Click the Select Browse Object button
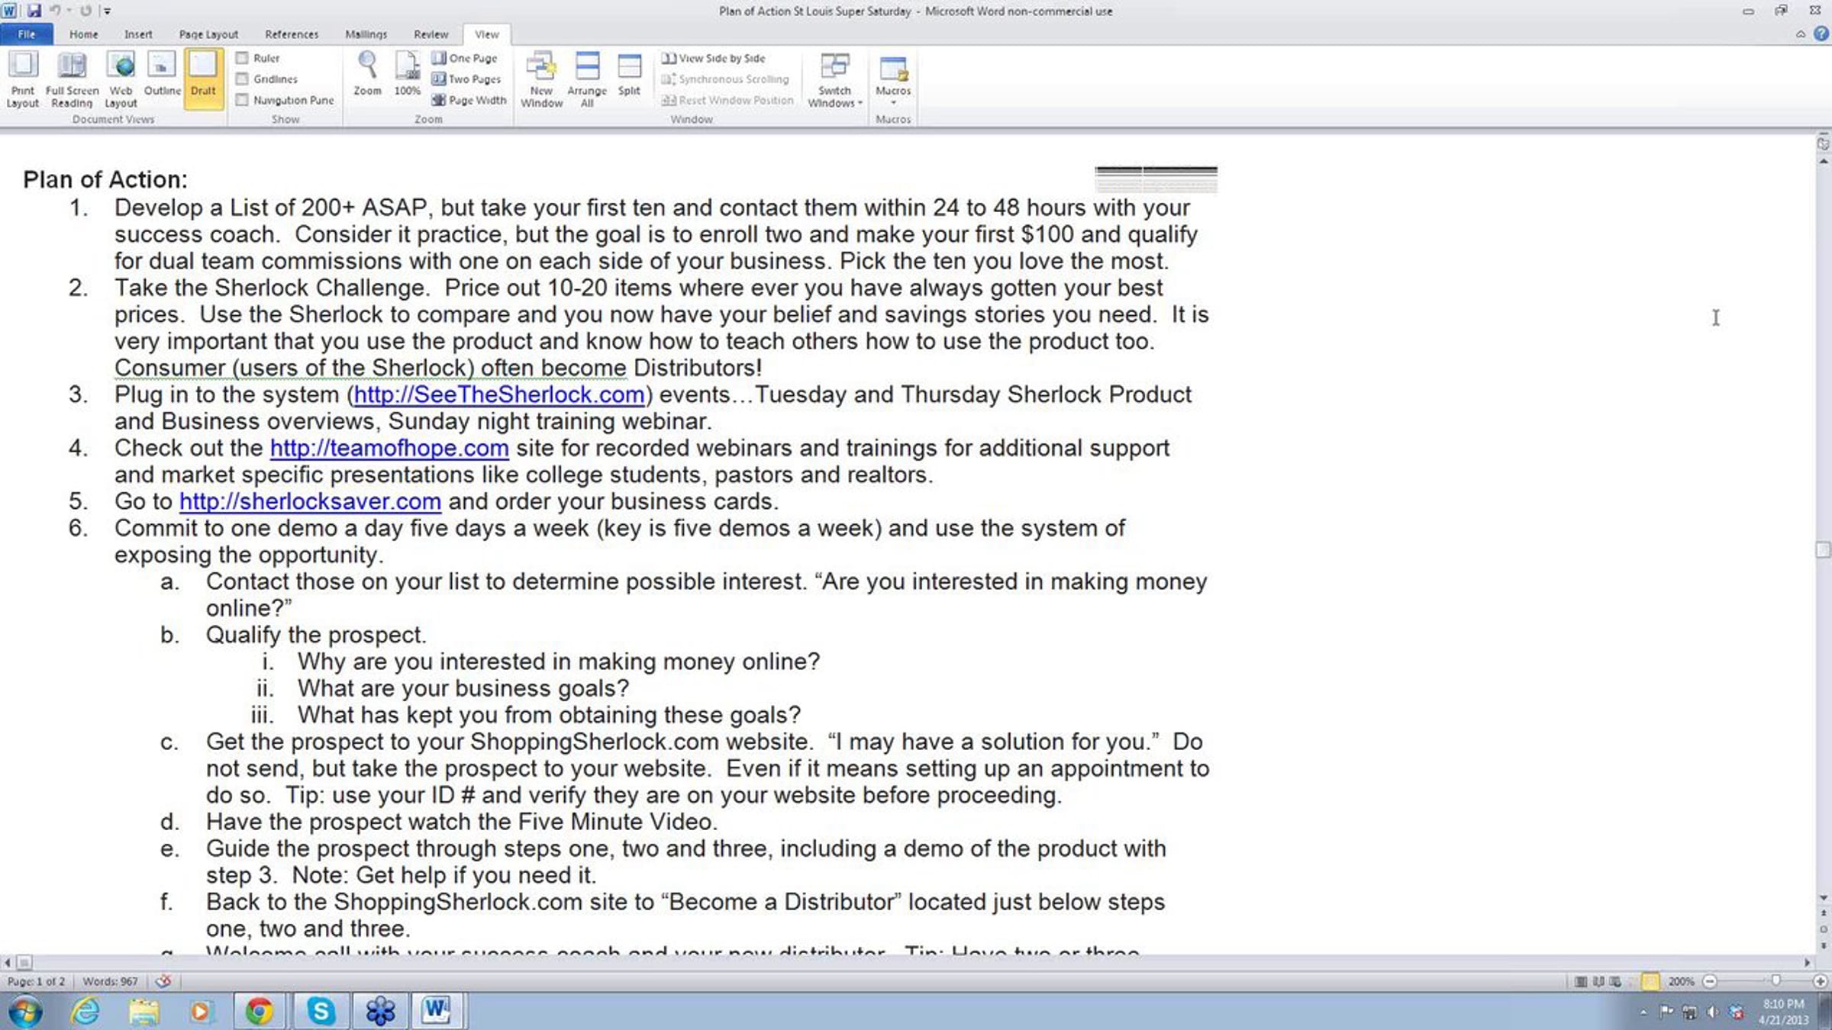This screenshot has width=1832, height=1030. point(1823,929)
